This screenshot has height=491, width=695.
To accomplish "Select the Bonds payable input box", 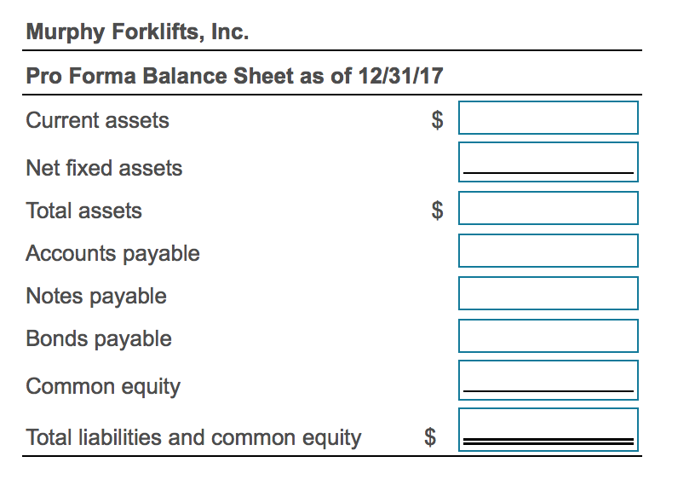I will tap(548, 336).
